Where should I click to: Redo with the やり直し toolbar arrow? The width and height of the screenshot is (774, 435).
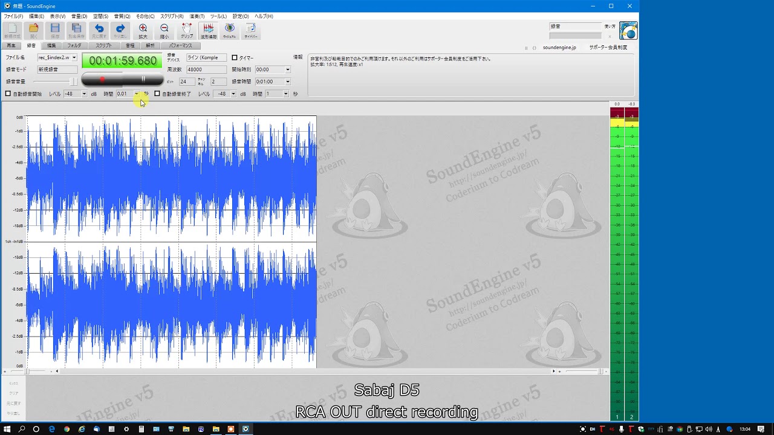pyautogui.click(x=120, y=31)
